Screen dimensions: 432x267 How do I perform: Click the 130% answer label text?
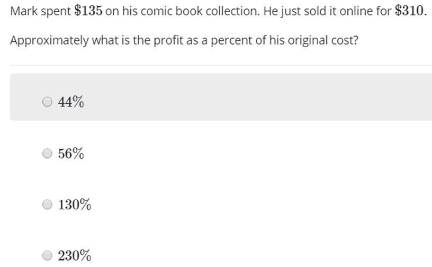click(75, 204)
